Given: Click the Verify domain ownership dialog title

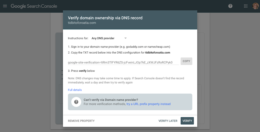Looking at the screenshot, I should 105,18.
